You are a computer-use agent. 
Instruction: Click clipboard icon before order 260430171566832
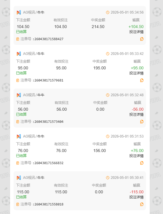(x=18, y=163)
